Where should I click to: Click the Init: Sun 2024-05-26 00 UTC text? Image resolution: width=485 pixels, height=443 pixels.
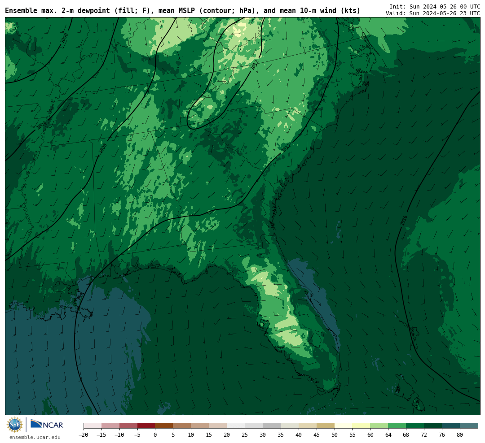pos(435,6)
